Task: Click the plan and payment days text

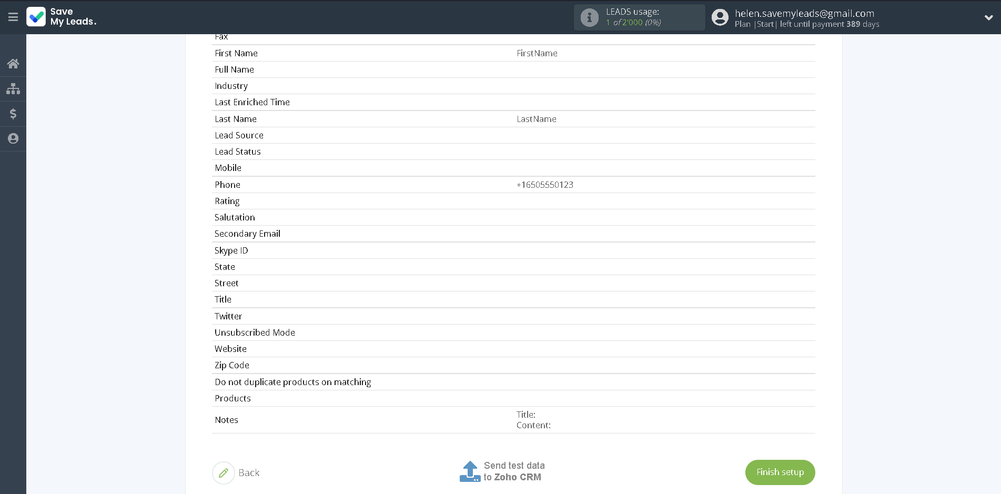Action: 807,24
